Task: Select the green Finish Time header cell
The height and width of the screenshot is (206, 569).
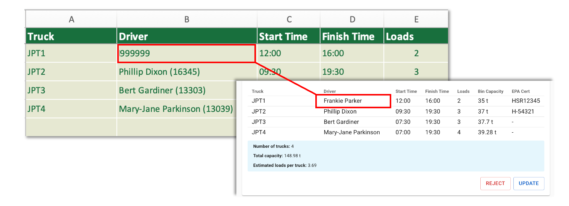Action: coord(352,36)
